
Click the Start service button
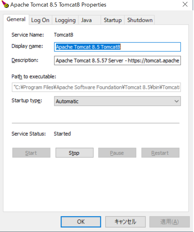31,153
